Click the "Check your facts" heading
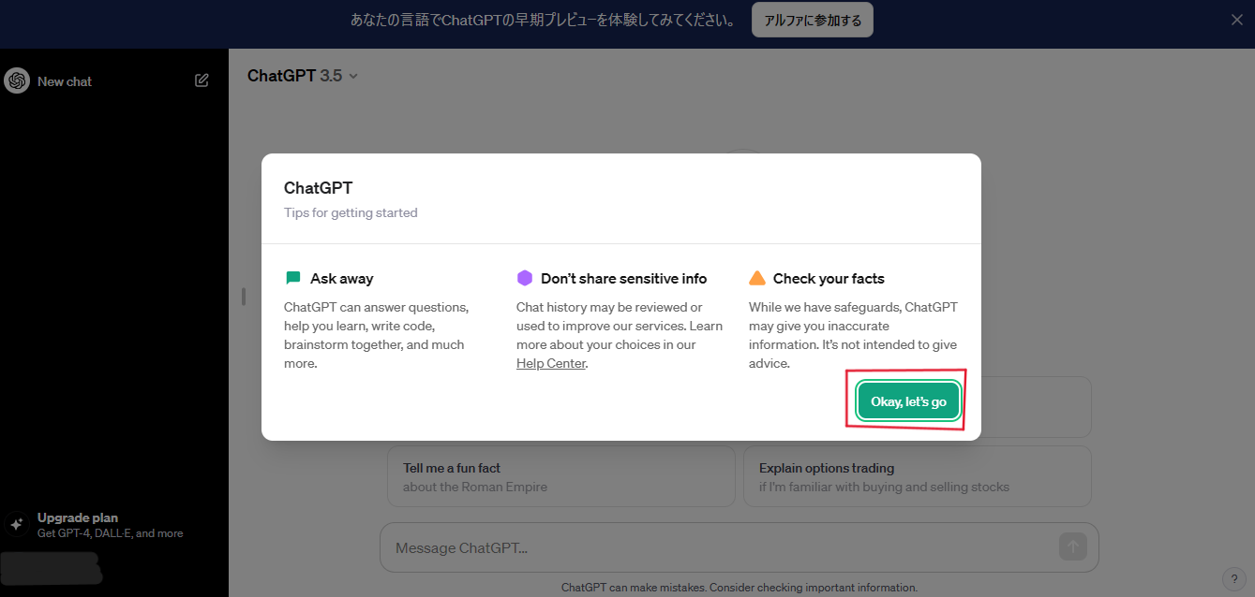Screen dimensions: 1255x597 [829, 278]
